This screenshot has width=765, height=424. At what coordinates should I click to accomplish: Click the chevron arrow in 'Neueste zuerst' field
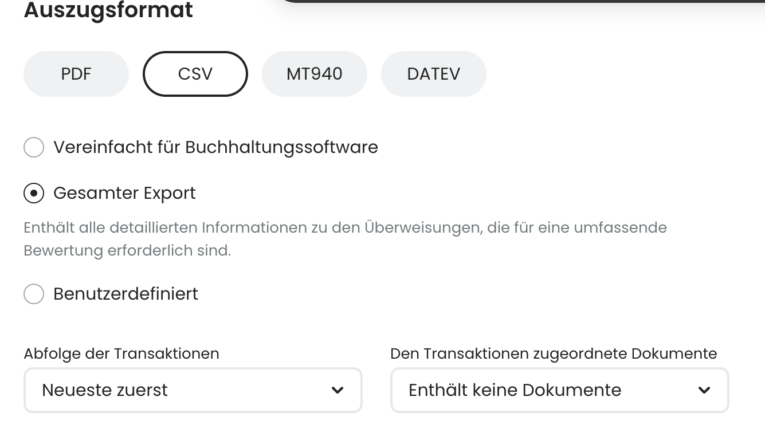[x=338, y=390]
